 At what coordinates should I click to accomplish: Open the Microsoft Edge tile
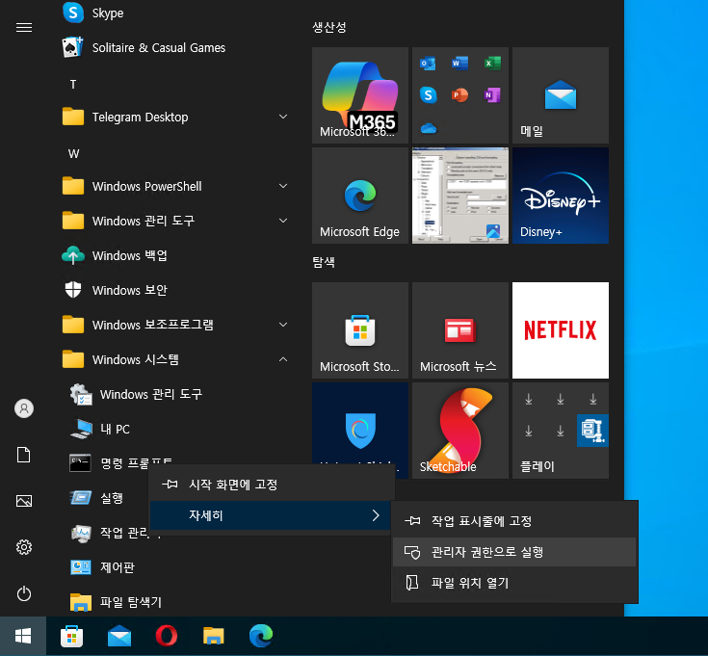359,196
